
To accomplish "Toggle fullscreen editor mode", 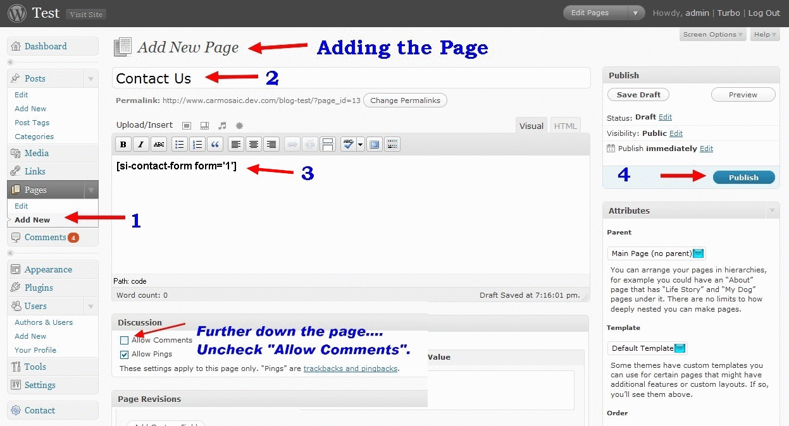I will click(x=375, y=145).
